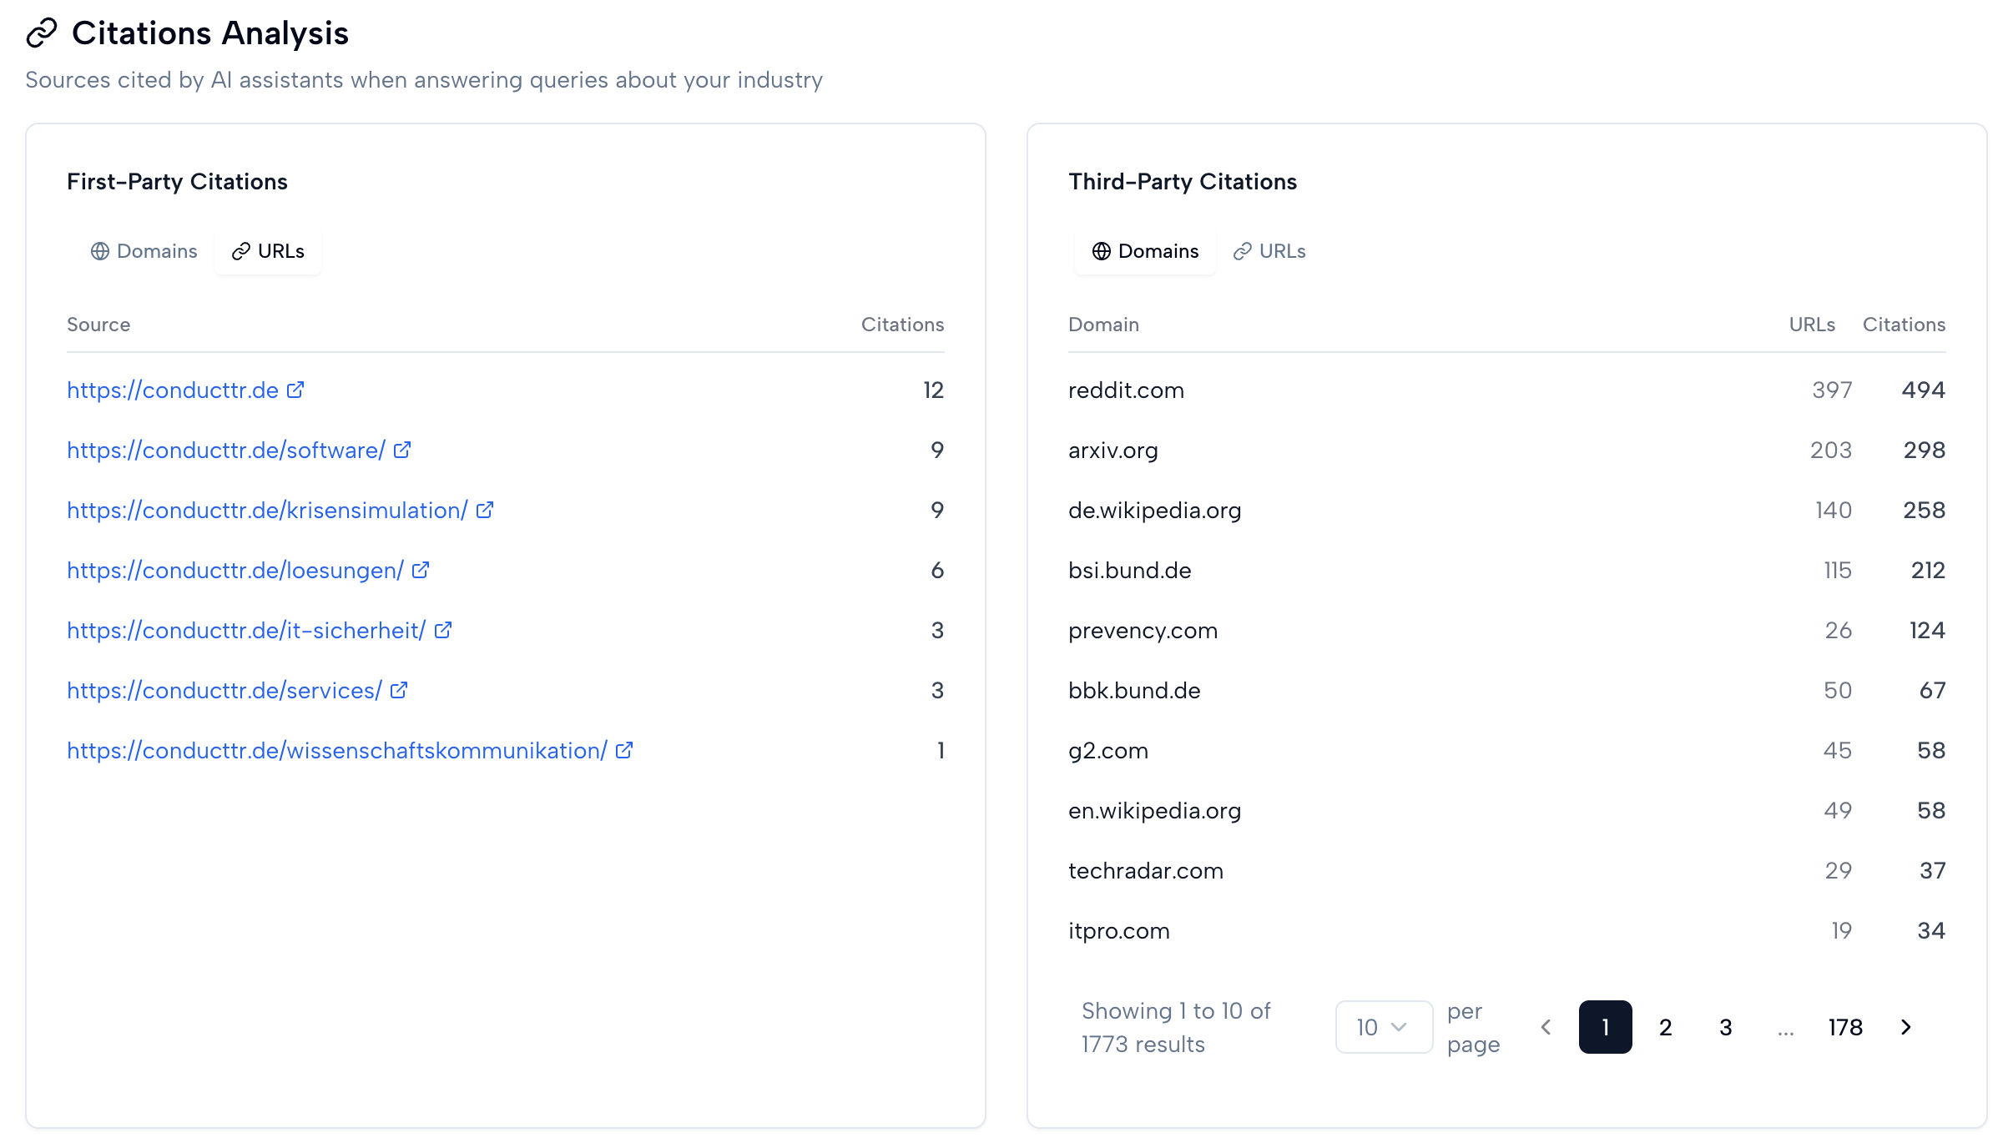Open external link icon for the software URL
Image resolution: width=2008 pixels, height=1143 pixels.
pos(402,450)
